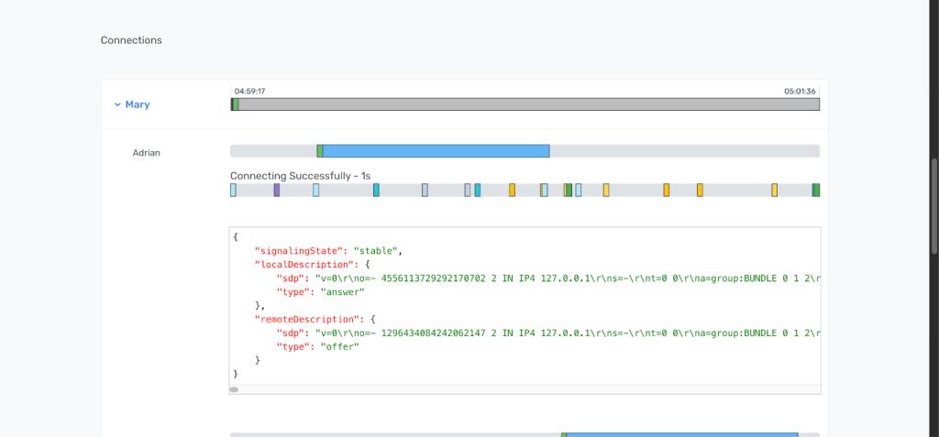Click the Connections section heading
Viewport: 939px width, 437px height.
131,40
